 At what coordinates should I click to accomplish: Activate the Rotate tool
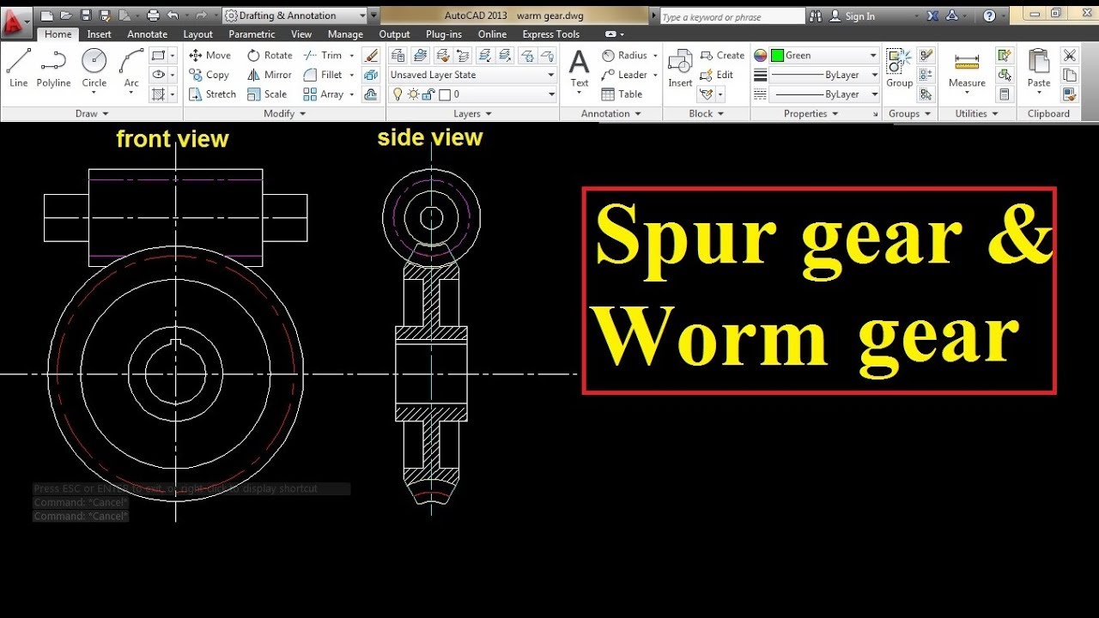tap(270, 55)
